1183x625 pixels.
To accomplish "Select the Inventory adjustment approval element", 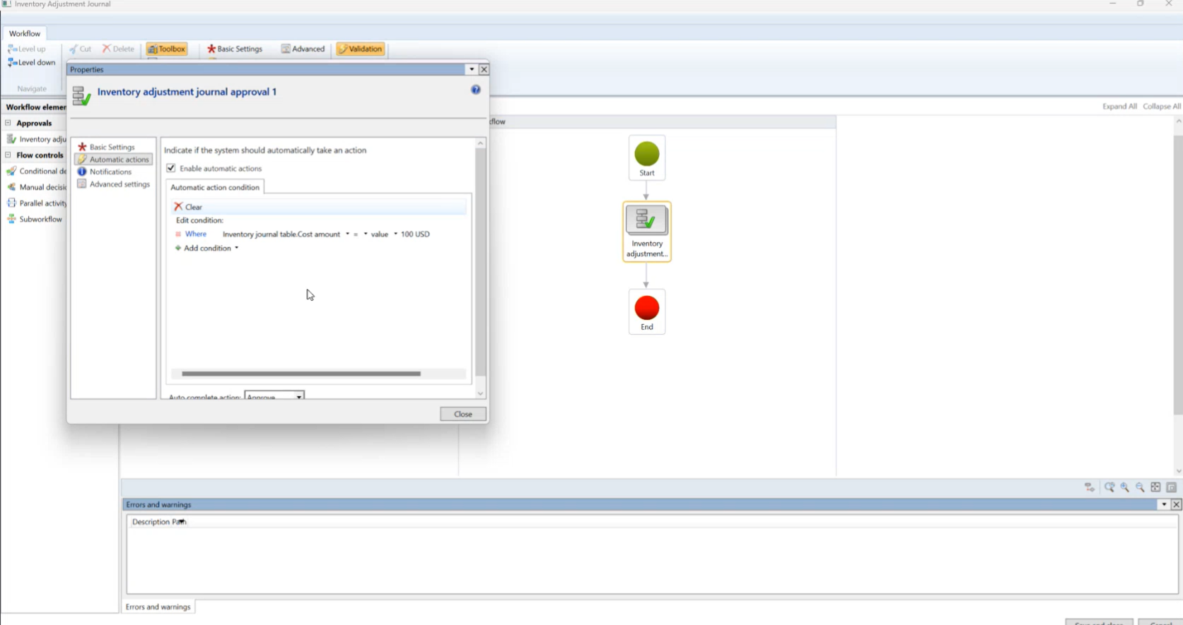I will [37, 139].
